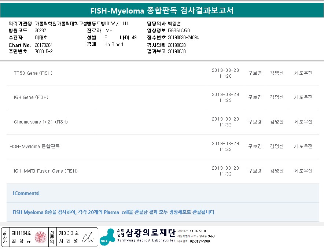Screen dimensions: 324x251
Task: Click the report title banner
Action: point(162,10)
